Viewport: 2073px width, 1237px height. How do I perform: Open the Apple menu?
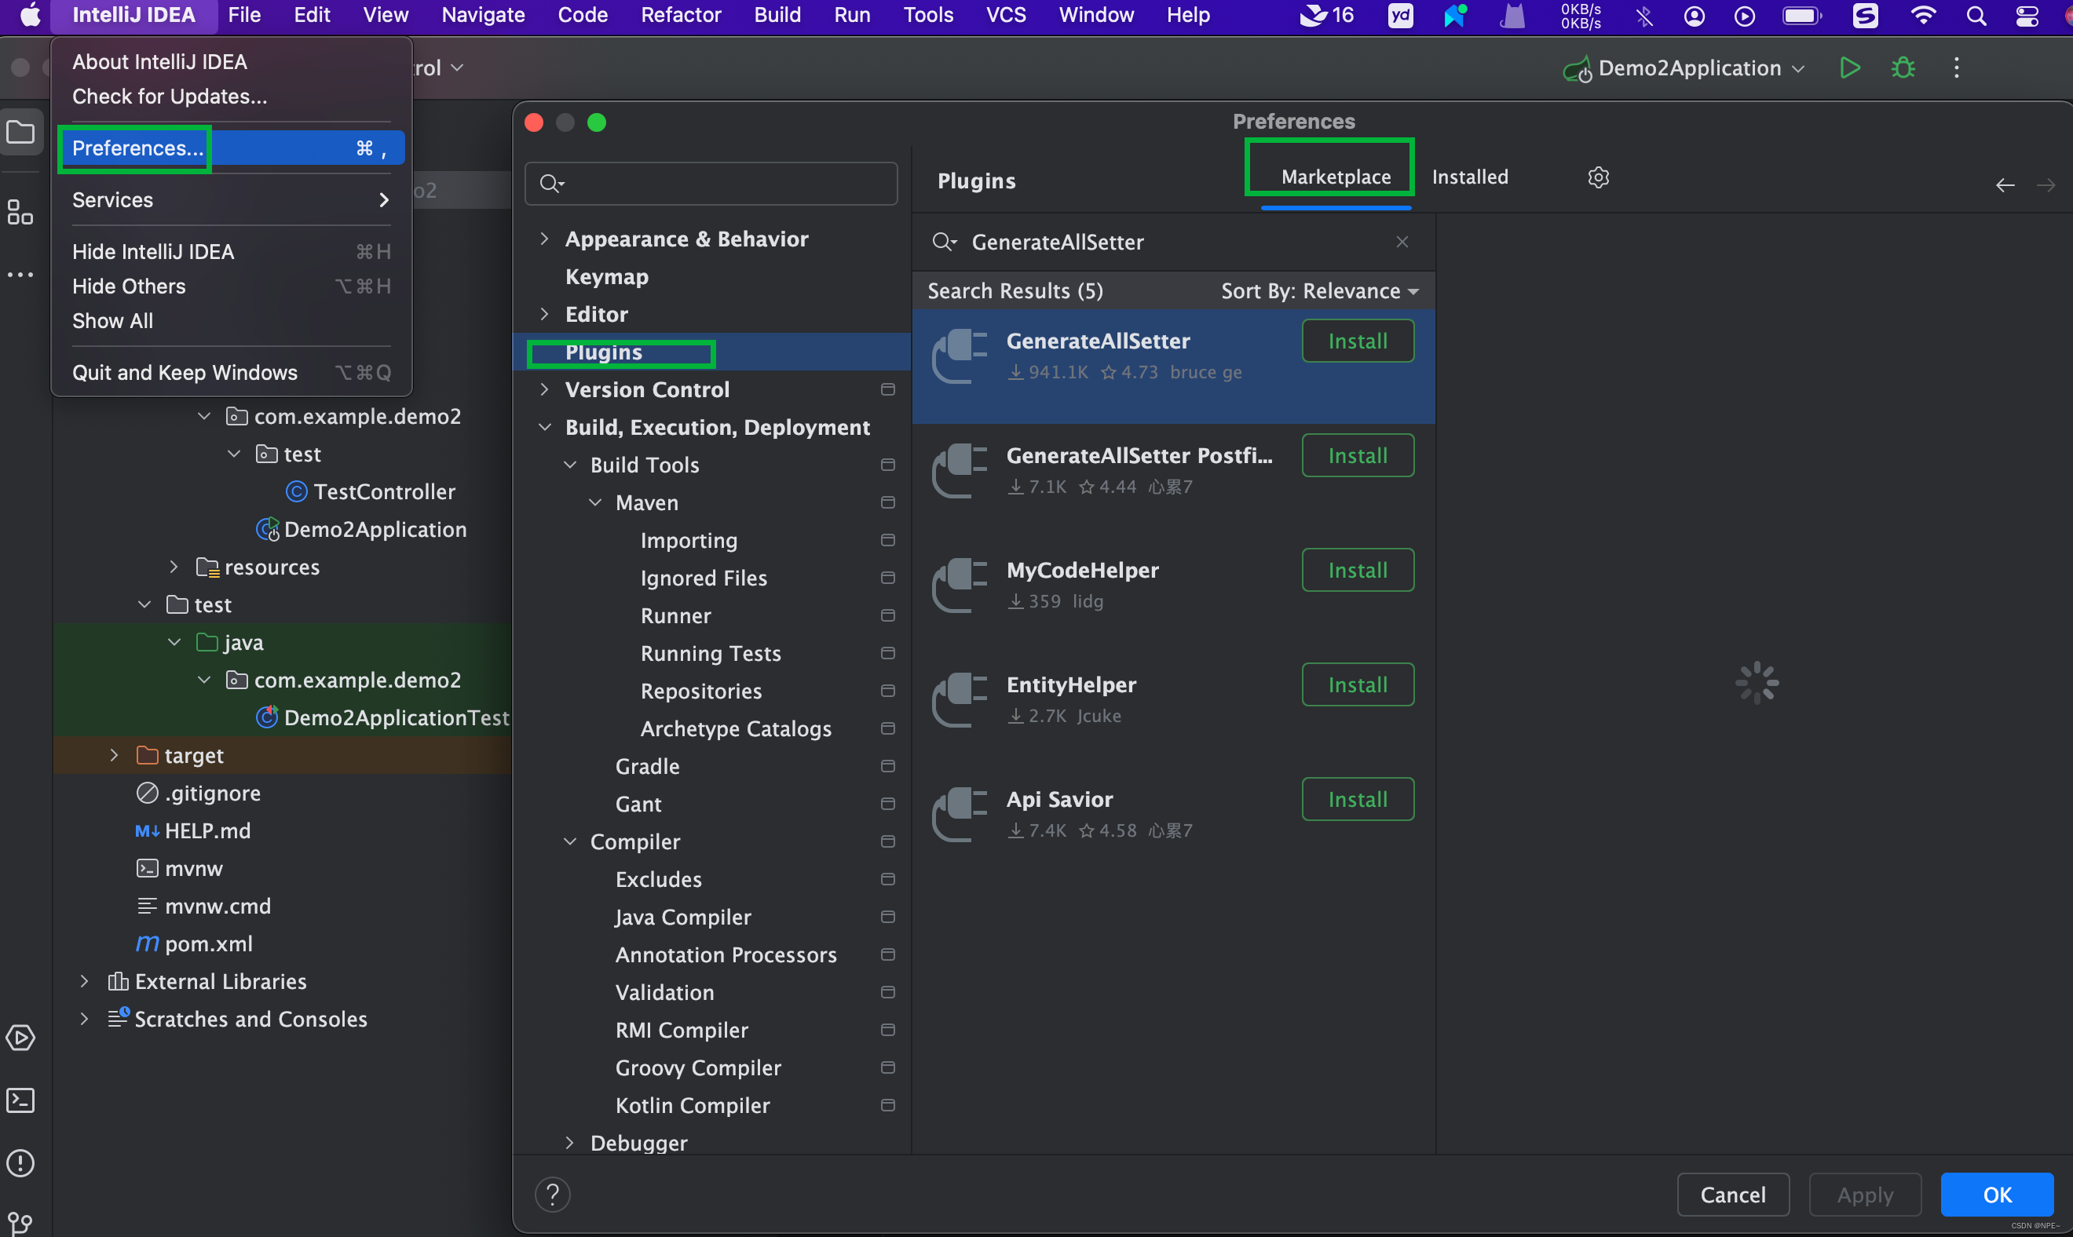[x=30, y=15]
